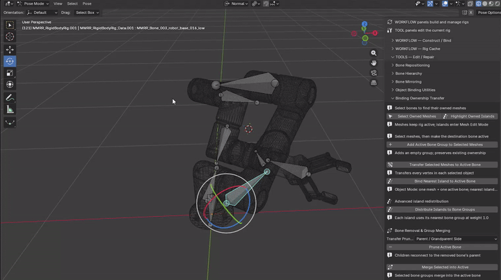Open the Orientation Default dropdown
The height and width of the screenshot is (280, 501).
(42, 13)
